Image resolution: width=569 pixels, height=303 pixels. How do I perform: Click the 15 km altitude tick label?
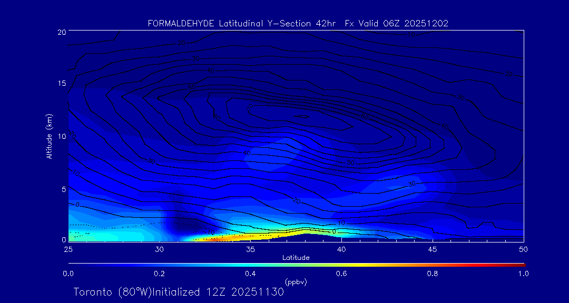pos(60,84)
